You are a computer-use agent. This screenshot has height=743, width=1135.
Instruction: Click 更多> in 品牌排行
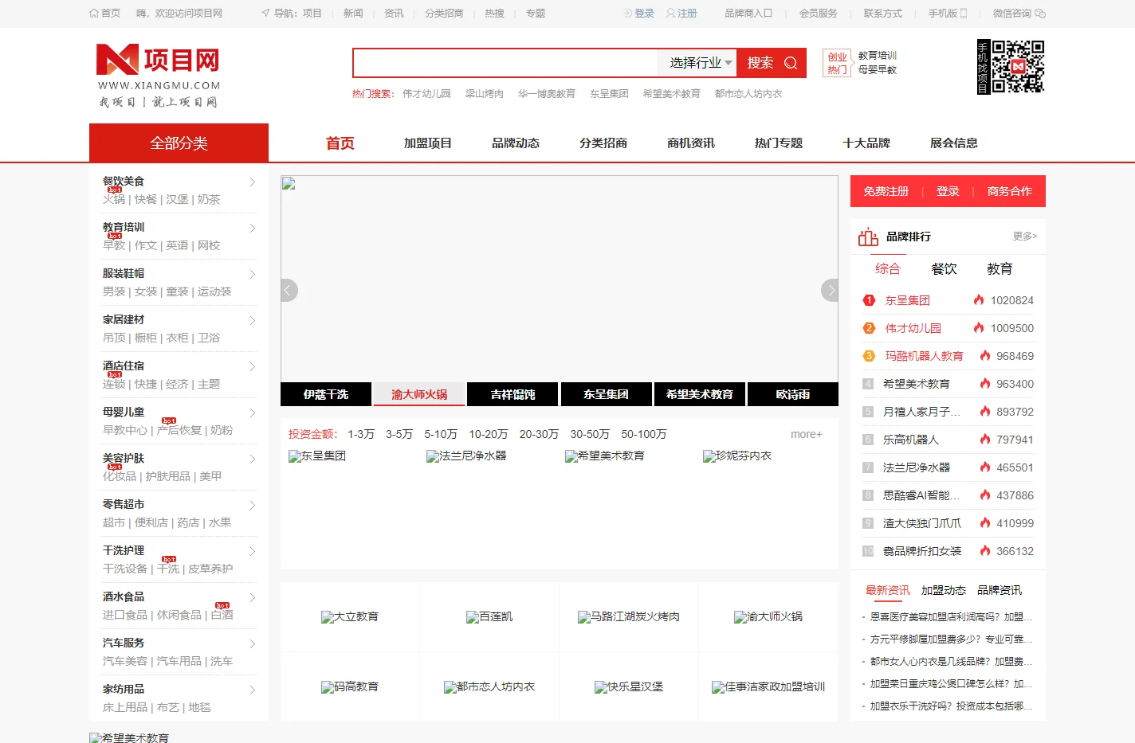click(1025, 237)
